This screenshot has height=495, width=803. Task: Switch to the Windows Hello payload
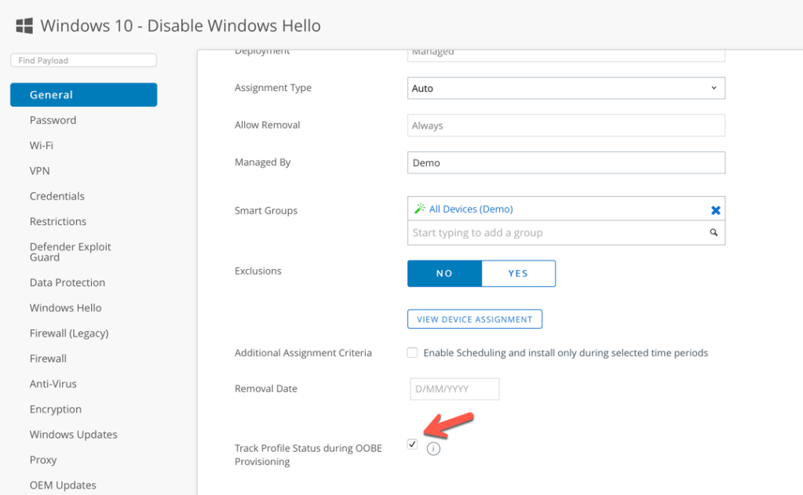click(x=65, y=308)
